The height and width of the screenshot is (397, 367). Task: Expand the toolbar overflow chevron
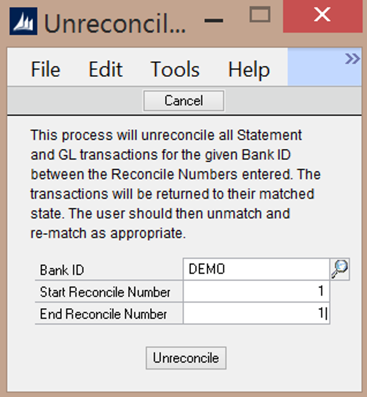point(351,58)
